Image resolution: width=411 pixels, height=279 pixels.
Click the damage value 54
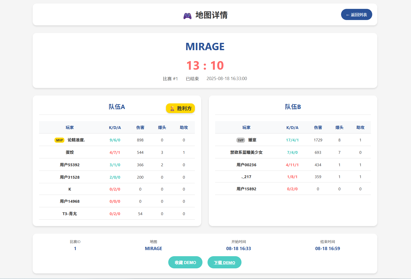[x=140, y=214]
